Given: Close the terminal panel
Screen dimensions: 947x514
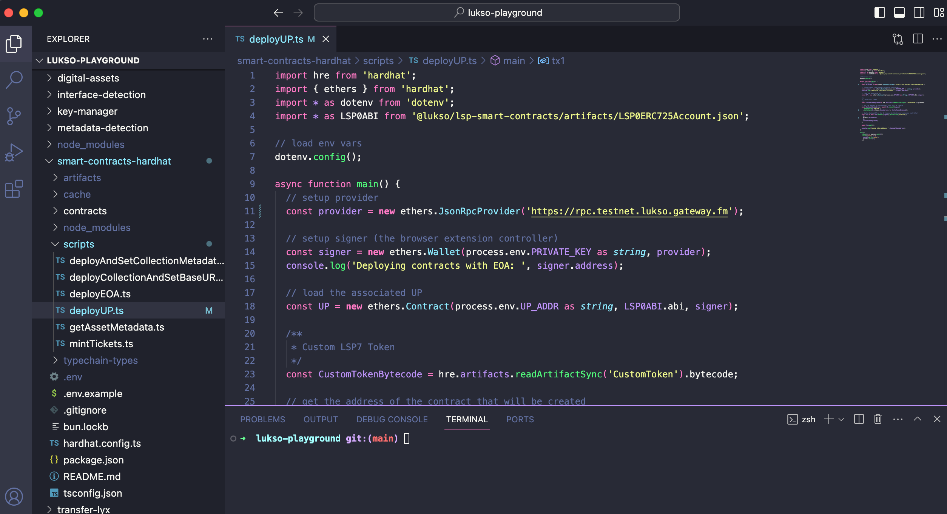Looking at the screenshot, I should (937, 419).
